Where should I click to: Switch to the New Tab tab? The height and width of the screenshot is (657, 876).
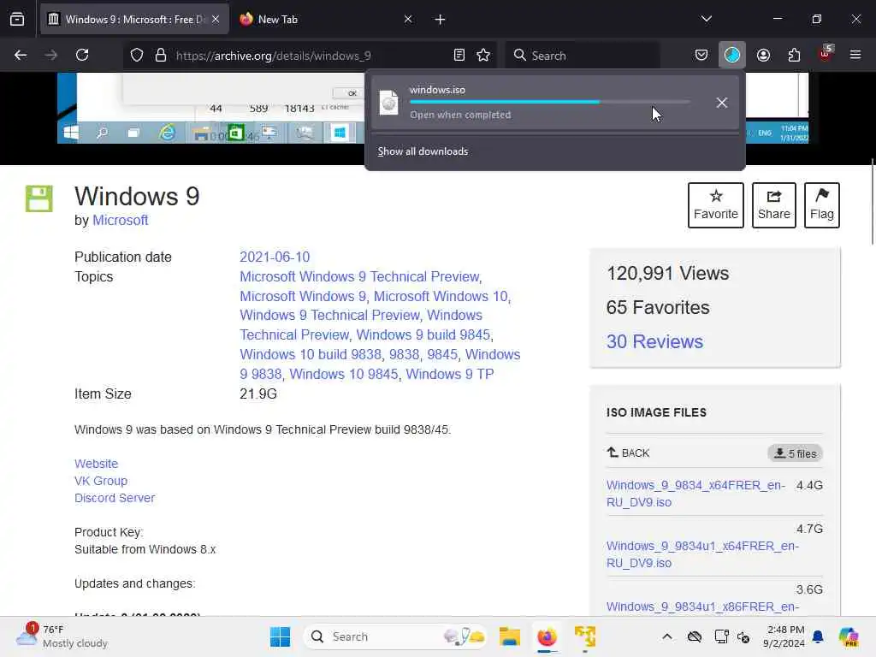326,19
